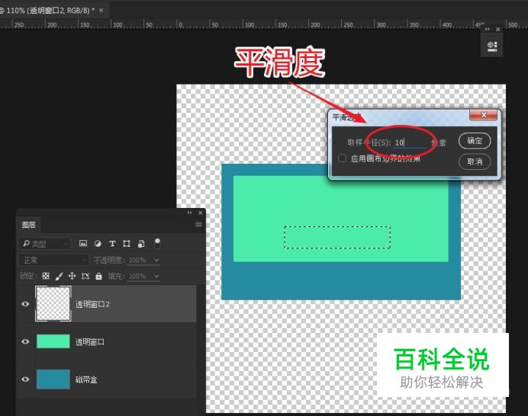528x416 pixels.
Task: Select layer name 透明窗口
Action: click(89, 342)
